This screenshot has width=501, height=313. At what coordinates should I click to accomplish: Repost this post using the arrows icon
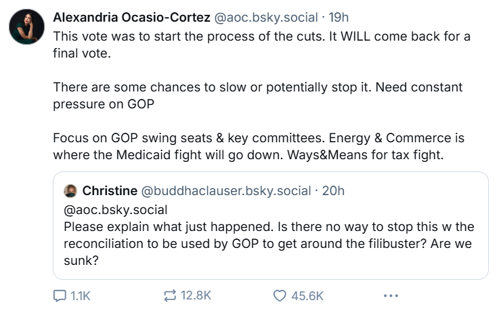click(x=170, y=296)
